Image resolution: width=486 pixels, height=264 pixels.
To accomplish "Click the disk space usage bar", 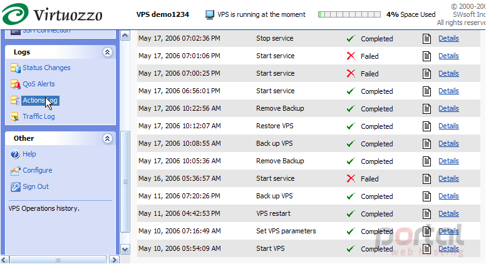I will pyautogui.click(x=349, y=14).
